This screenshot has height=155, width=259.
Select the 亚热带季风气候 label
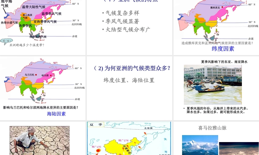45,22
